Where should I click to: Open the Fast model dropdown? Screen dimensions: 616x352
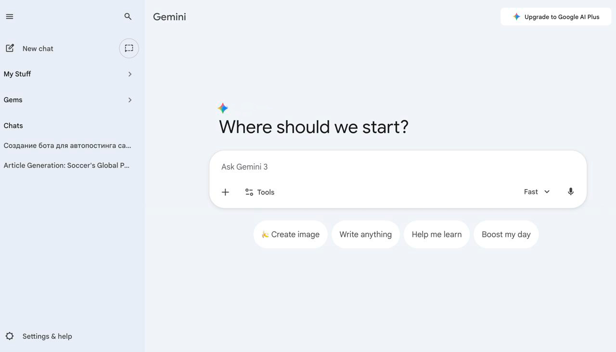[x=537, y=192]
